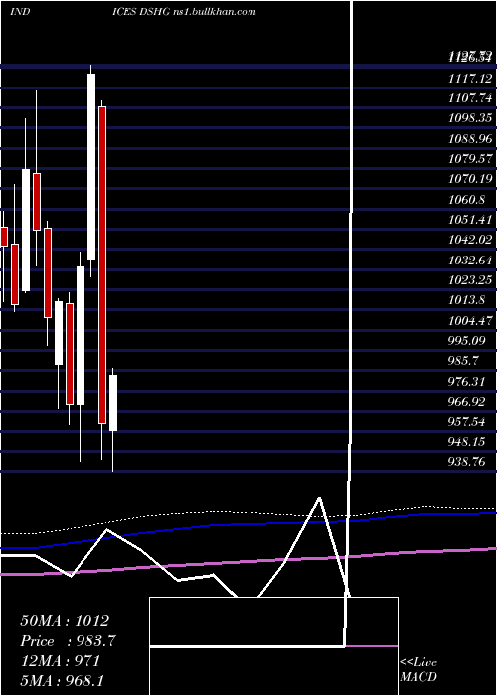The height and width of the screenshot is (696, 497).
Task: Click the 1088.96 axis value
Action: 470,139
